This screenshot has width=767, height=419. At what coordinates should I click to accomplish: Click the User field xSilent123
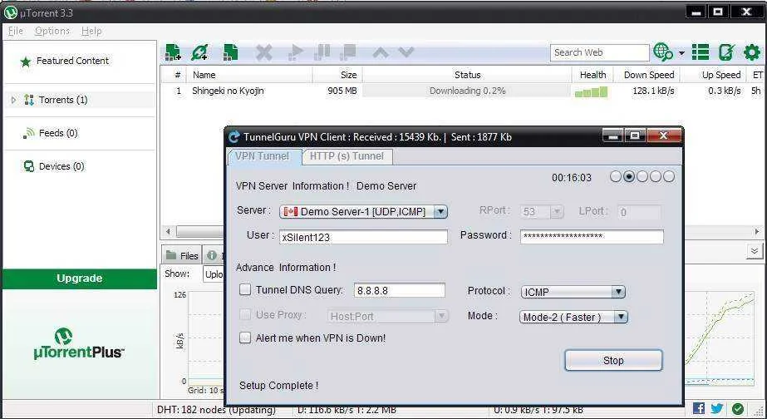[x=363, y=237]
